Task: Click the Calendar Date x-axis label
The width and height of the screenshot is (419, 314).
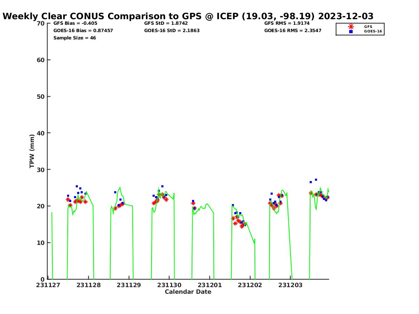Action: 188,292
